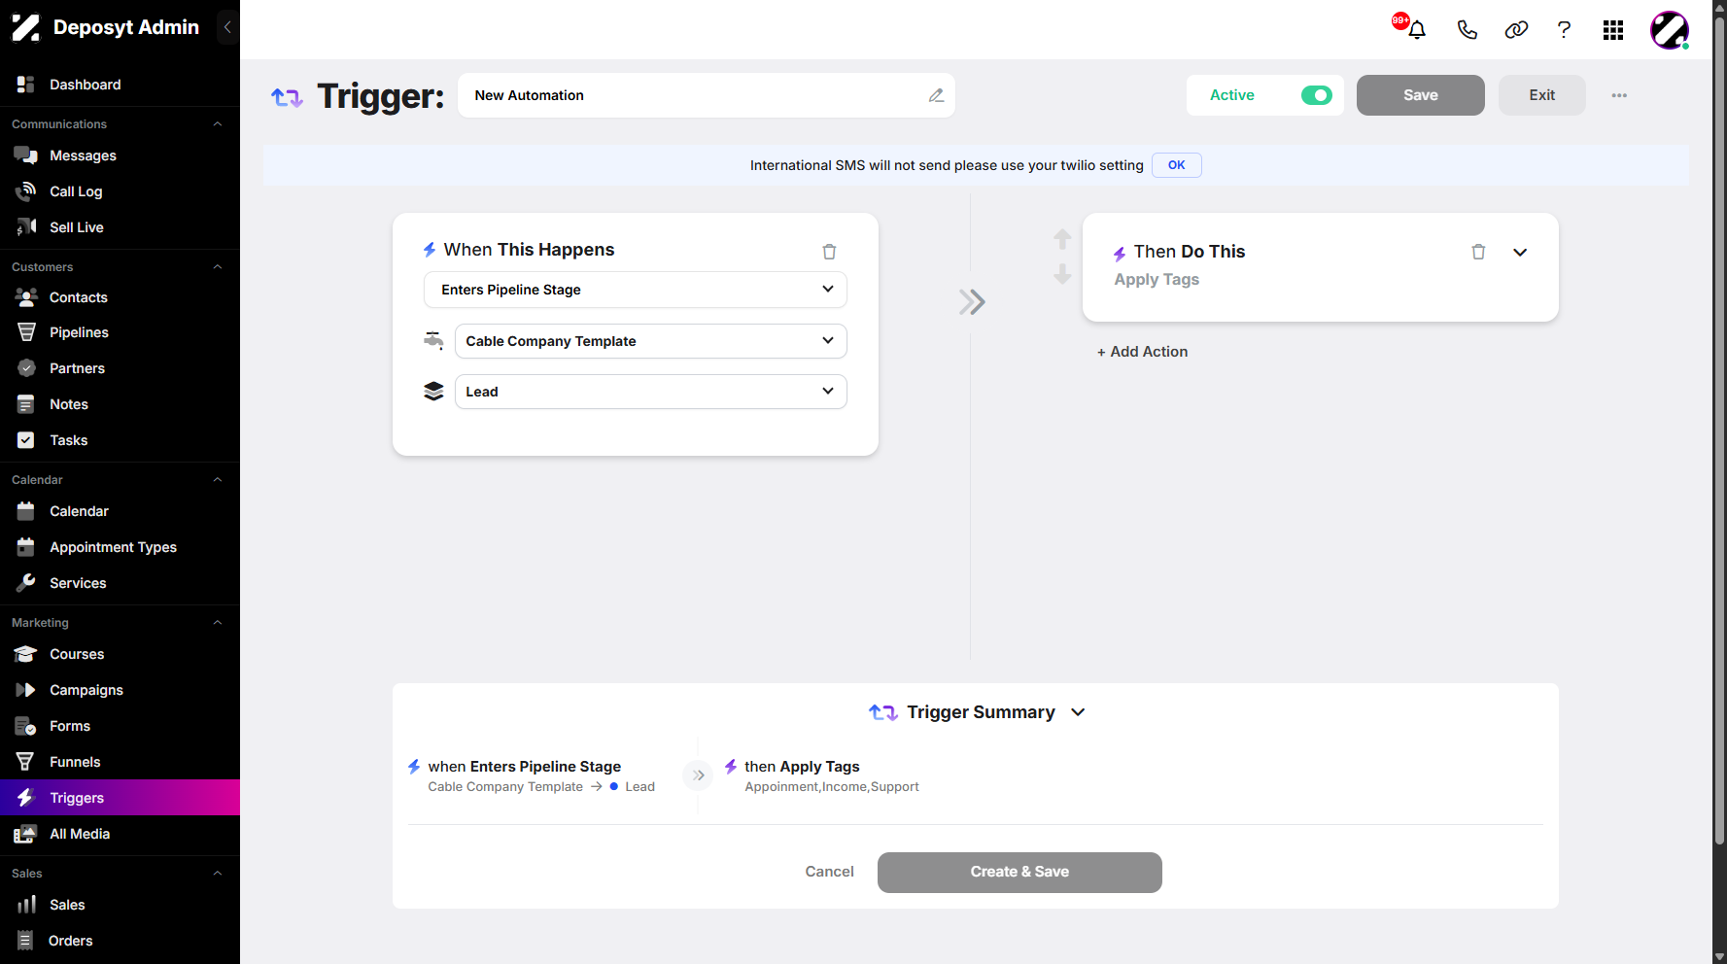Move the action up with arrow

click(x=1062, y=239)
